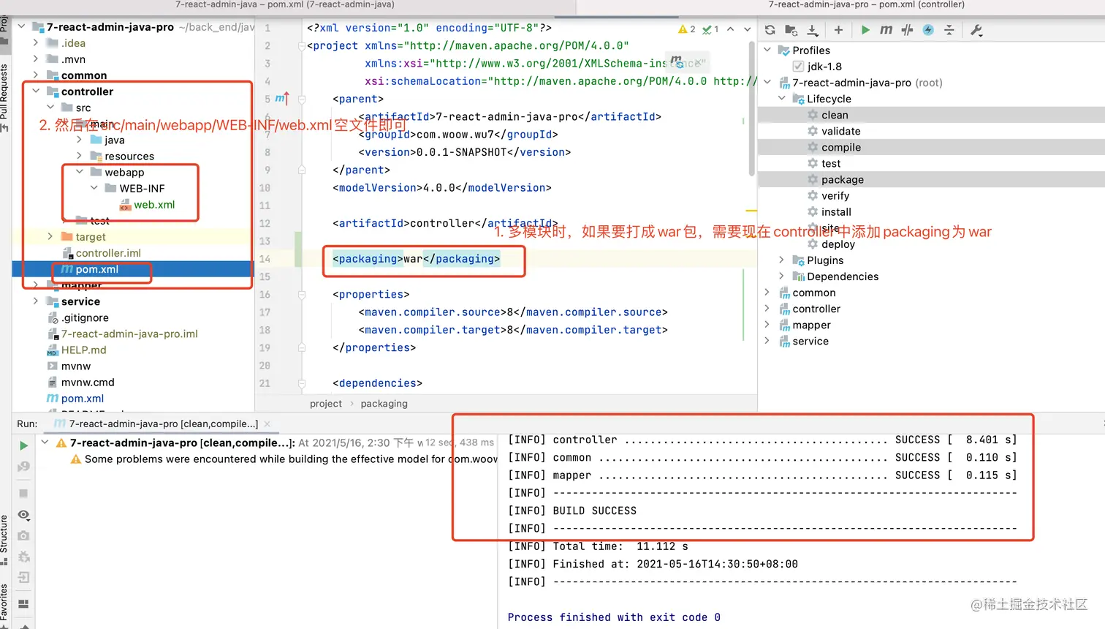The width and height of the screenshot is (1105, 629).
Task: Click fold toggle on line 2 project tag
Action: pos(301,46)
